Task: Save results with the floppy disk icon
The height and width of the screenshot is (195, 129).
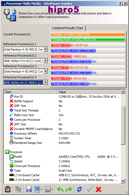Action: point(29,189)
